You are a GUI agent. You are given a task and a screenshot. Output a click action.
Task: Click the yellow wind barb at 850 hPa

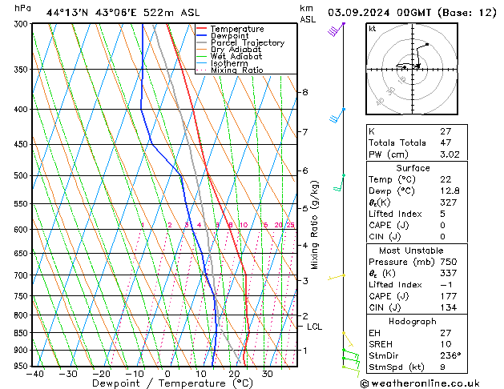(348, 339)
